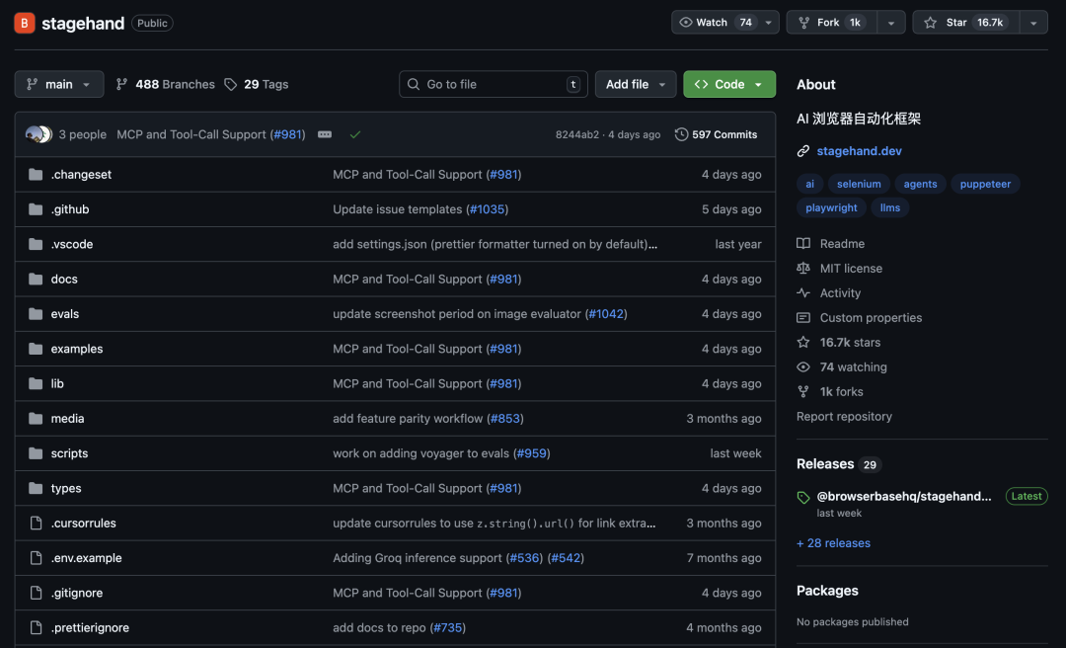Screen dimensions: 1066x648
Task: Click the fork icon beside 1k forks
Action: 802,391
